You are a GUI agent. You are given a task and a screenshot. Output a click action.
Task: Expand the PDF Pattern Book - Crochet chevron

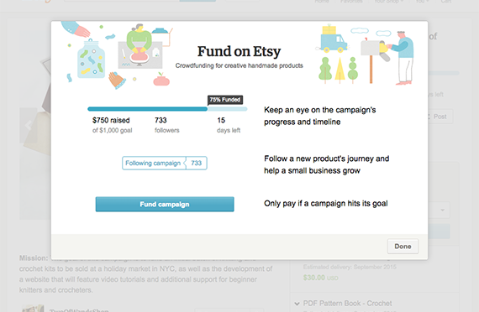click(x=297, y=304)
